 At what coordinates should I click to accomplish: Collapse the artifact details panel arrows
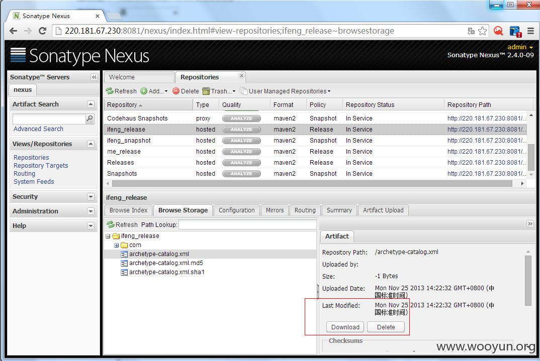530,224
